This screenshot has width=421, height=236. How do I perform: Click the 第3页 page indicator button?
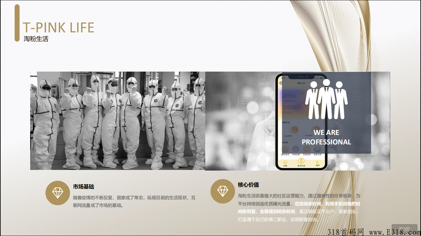[x=404, y=229]
